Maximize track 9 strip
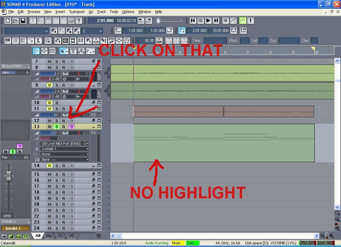The height and width of the screenshot is (247, 341). pos(99,85)
